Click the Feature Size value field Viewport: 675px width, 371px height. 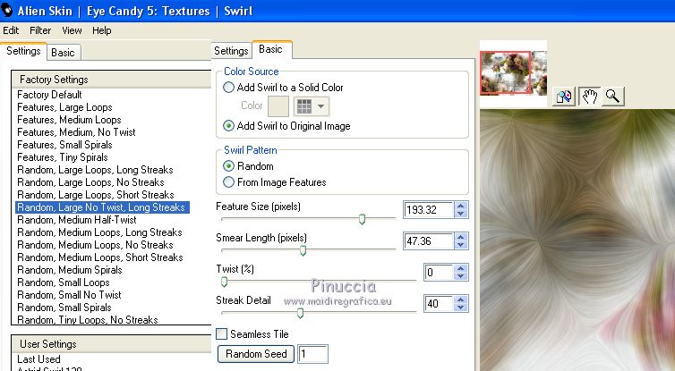429,210
